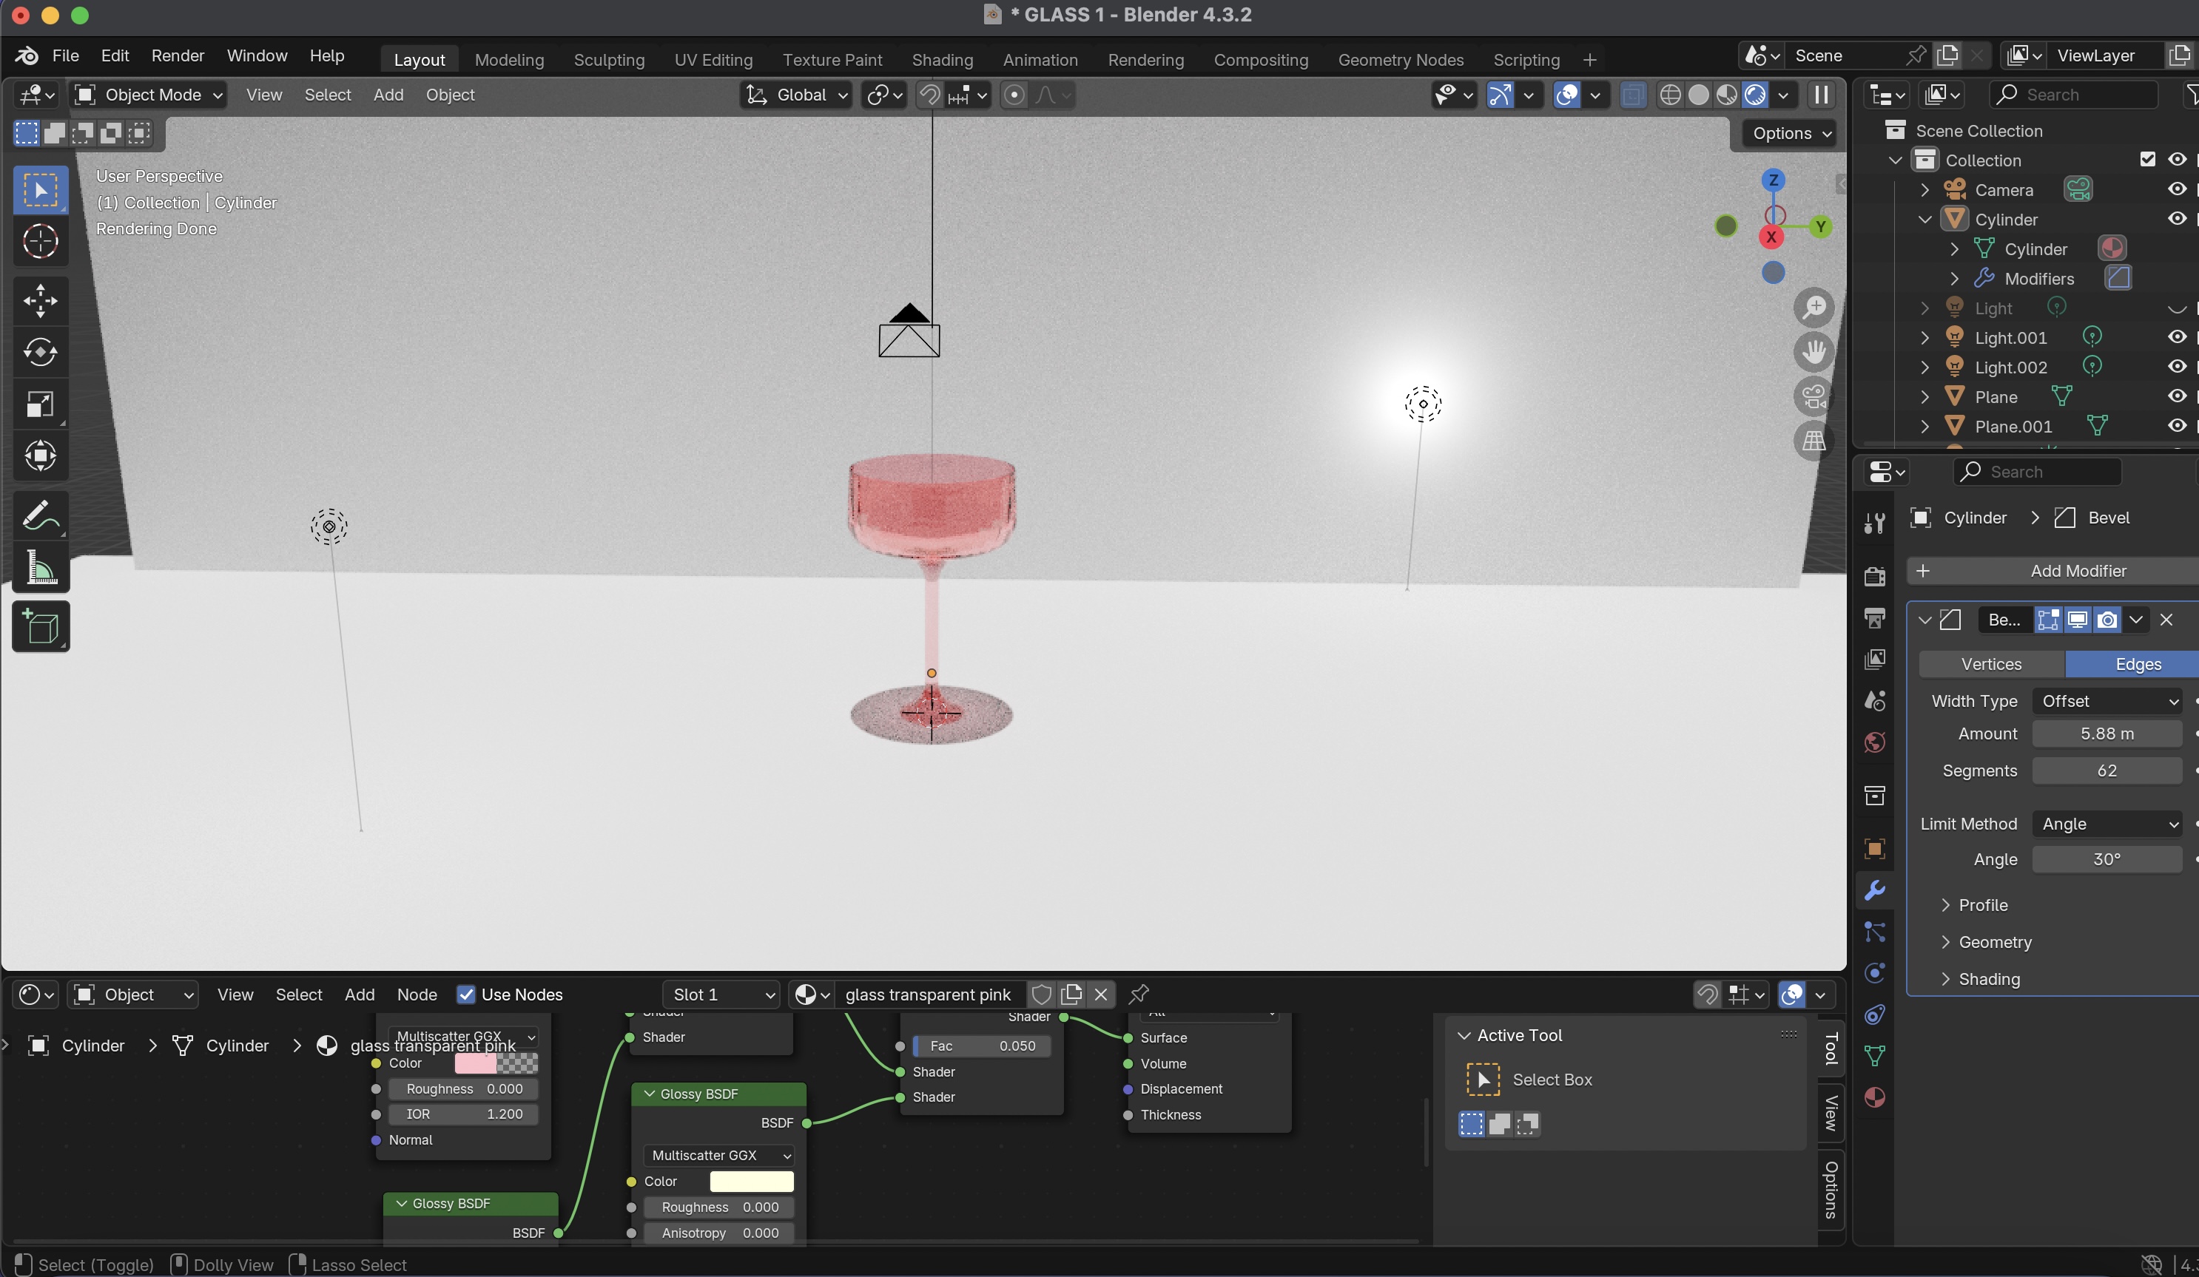Toggle camera view button in viewport

pos(1814,397)
